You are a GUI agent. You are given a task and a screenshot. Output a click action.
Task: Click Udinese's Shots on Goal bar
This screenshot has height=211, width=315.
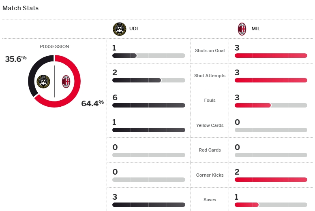point(149,55)
